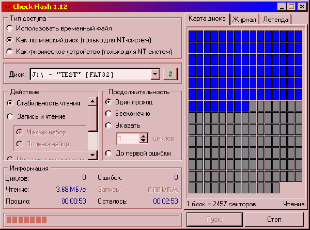310x230 pixels.
Task: Click the action list scroll down arrow
Action: pyautogui.click(x=92, y=155)
